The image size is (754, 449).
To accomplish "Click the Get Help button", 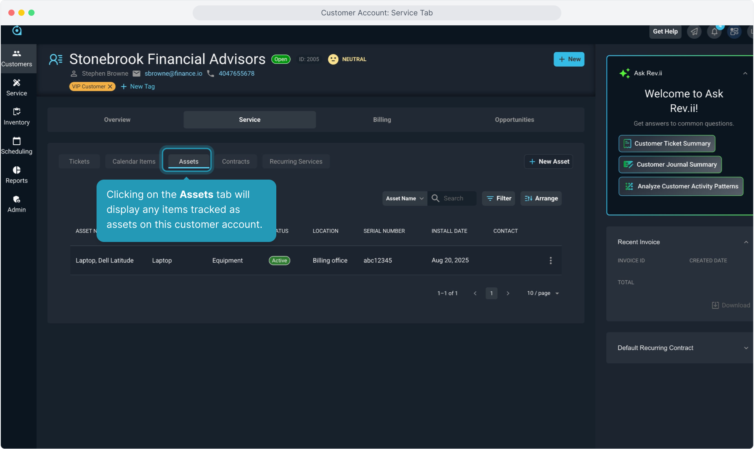I will coord(665,32).
